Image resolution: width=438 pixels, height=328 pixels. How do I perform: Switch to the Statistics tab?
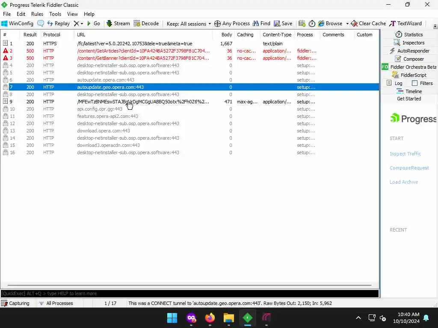point(409,34)
